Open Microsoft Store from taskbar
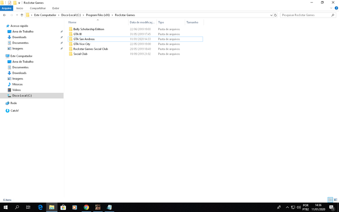Viewport: 339px width, 212px height. pos(63,207)
